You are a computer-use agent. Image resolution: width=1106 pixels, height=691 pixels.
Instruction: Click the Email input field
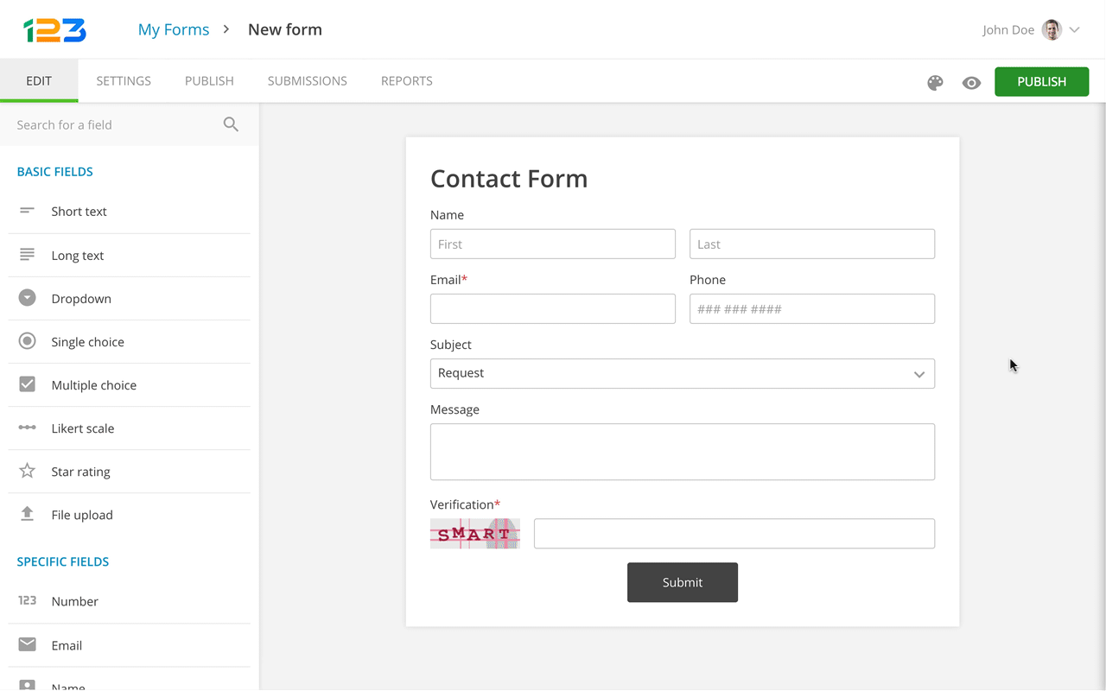(553, 308)
